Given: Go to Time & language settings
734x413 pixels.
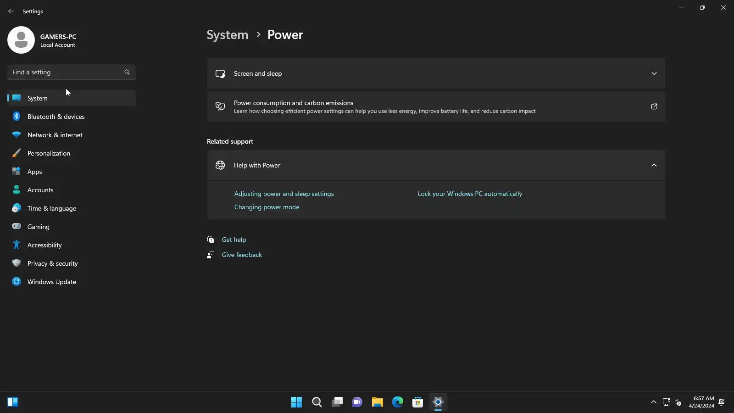Looking at the screenshot, I should [72, 208].
